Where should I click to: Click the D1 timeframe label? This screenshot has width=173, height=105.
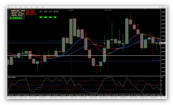pyautogui.click(x=41, y=12)
